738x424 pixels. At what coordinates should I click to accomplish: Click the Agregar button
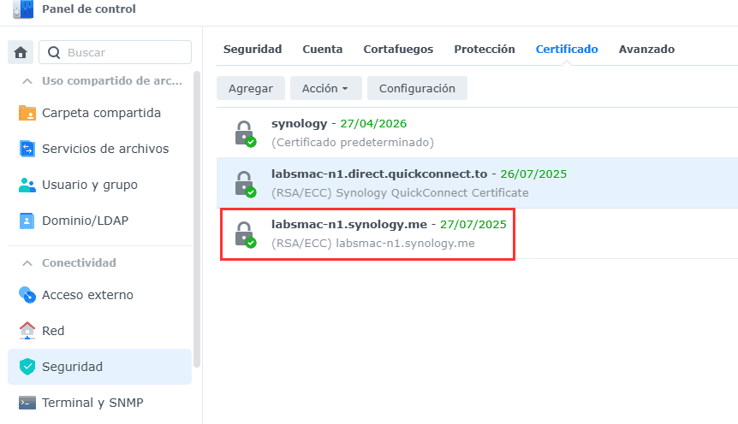coord(251,88)
